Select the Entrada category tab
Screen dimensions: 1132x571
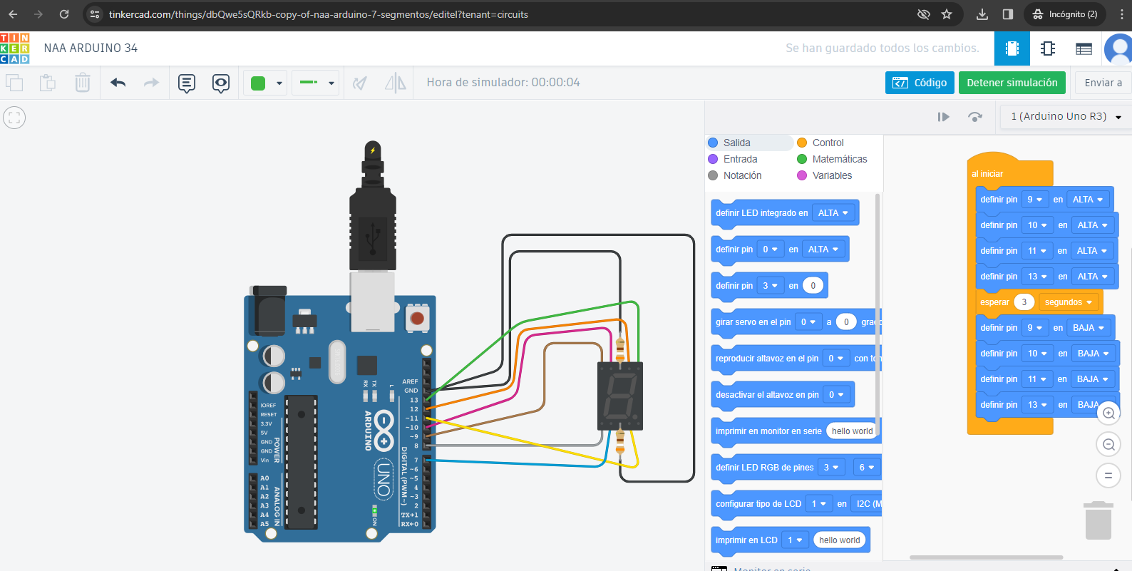point(740,159)
